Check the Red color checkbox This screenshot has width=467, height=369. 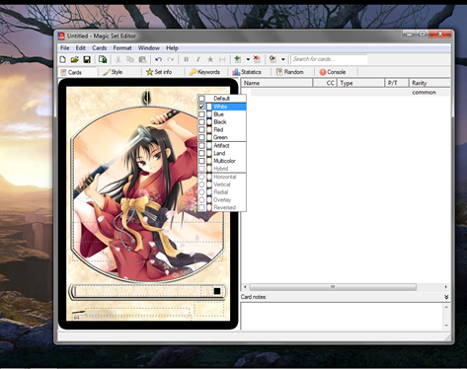coord(201,130)
